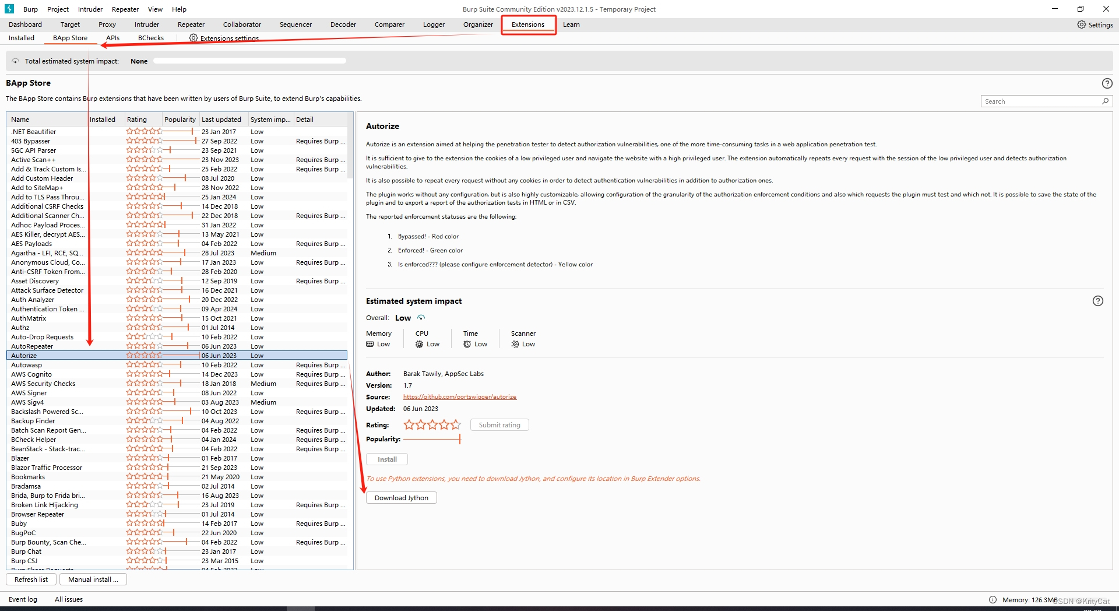Select the Autorize extension row

(177, 356)
